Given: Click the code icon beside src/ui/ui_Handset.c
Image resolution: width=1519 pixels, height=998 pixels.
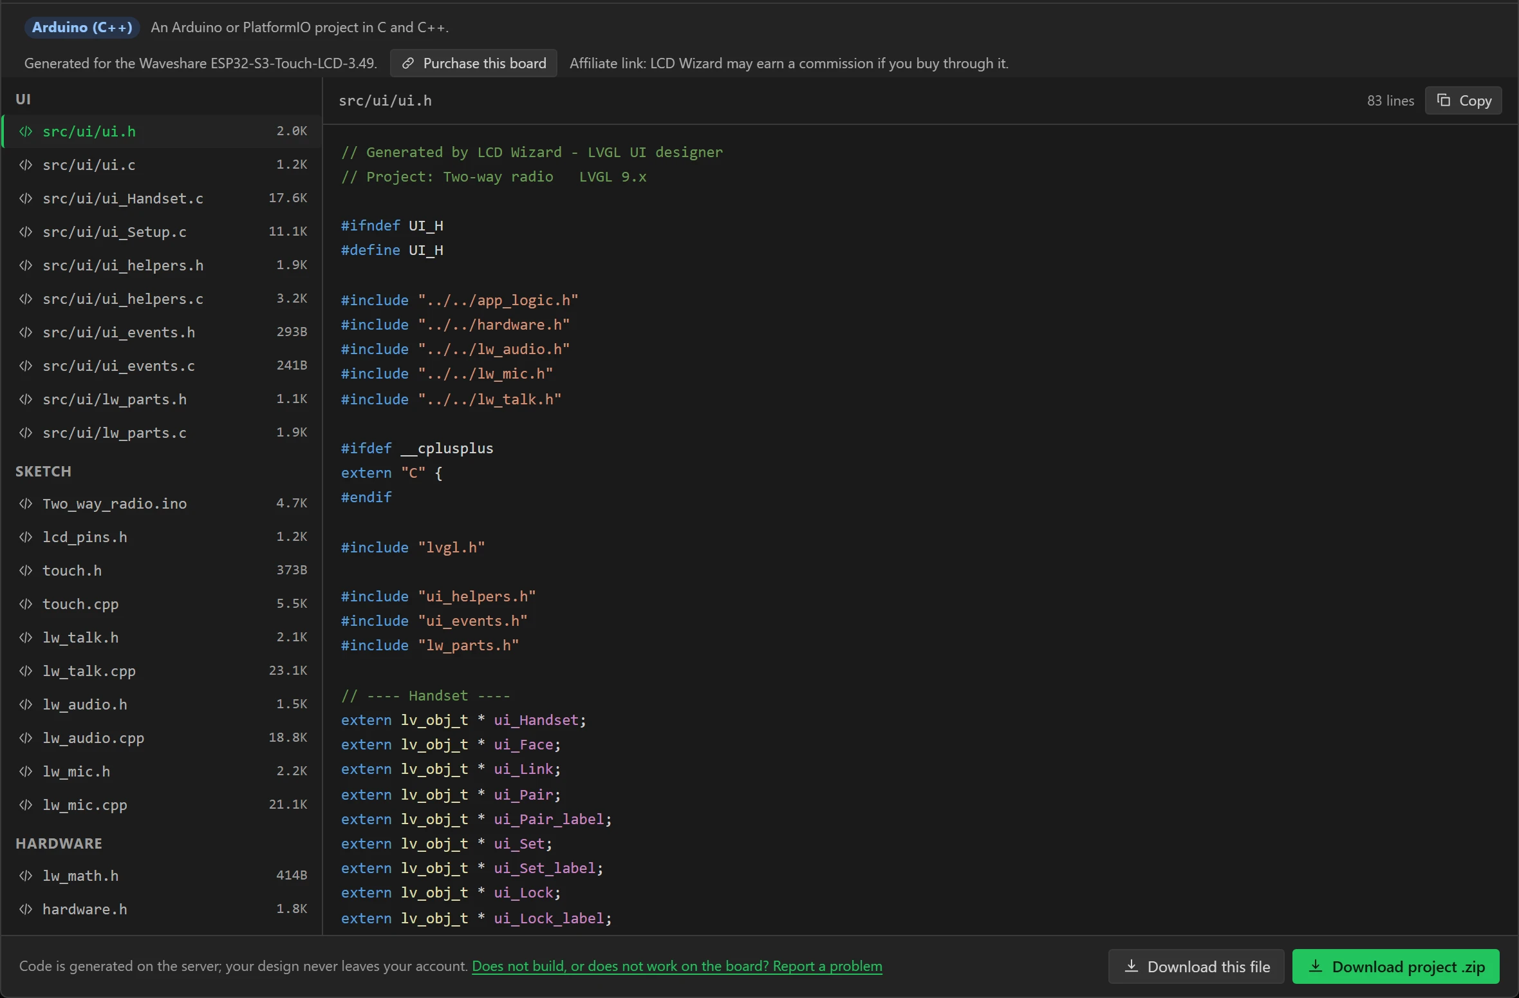Looking at the screenshot, I should [26, 198].
